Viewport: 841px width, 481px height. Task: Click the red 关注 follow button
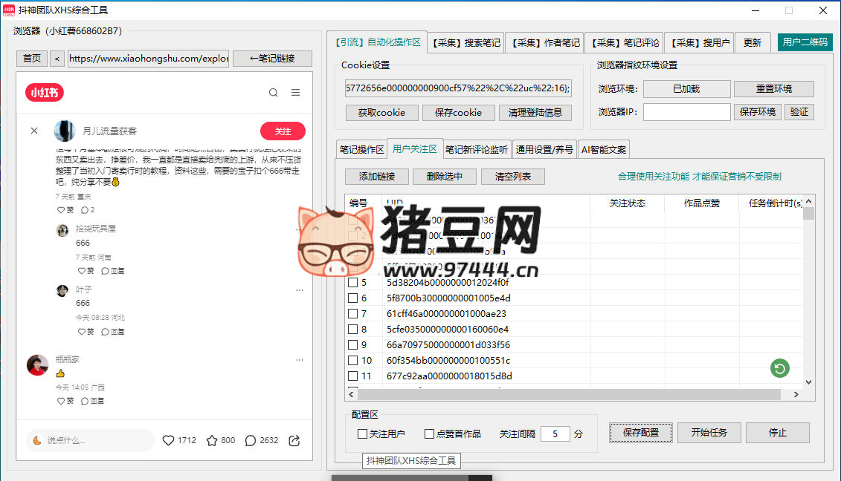(283, 130)
